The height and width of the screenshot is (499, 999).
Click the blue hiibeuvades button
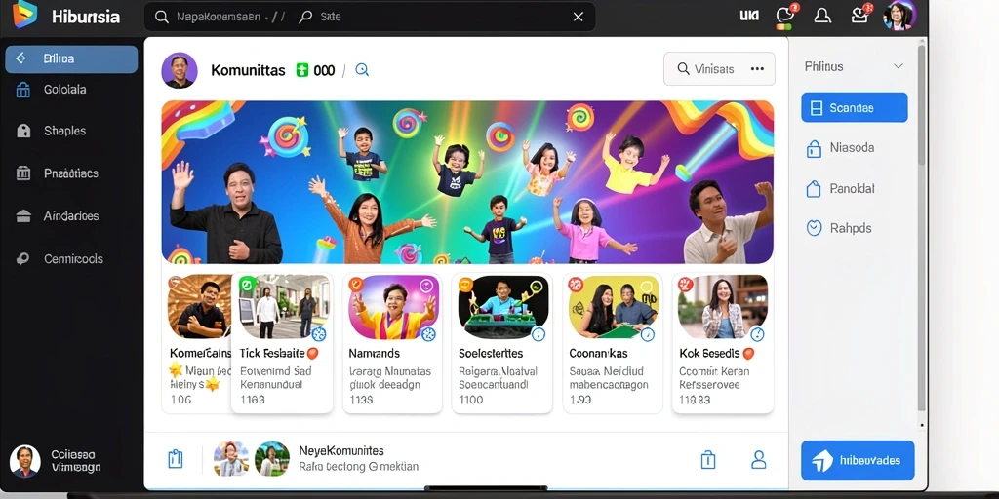858,460
